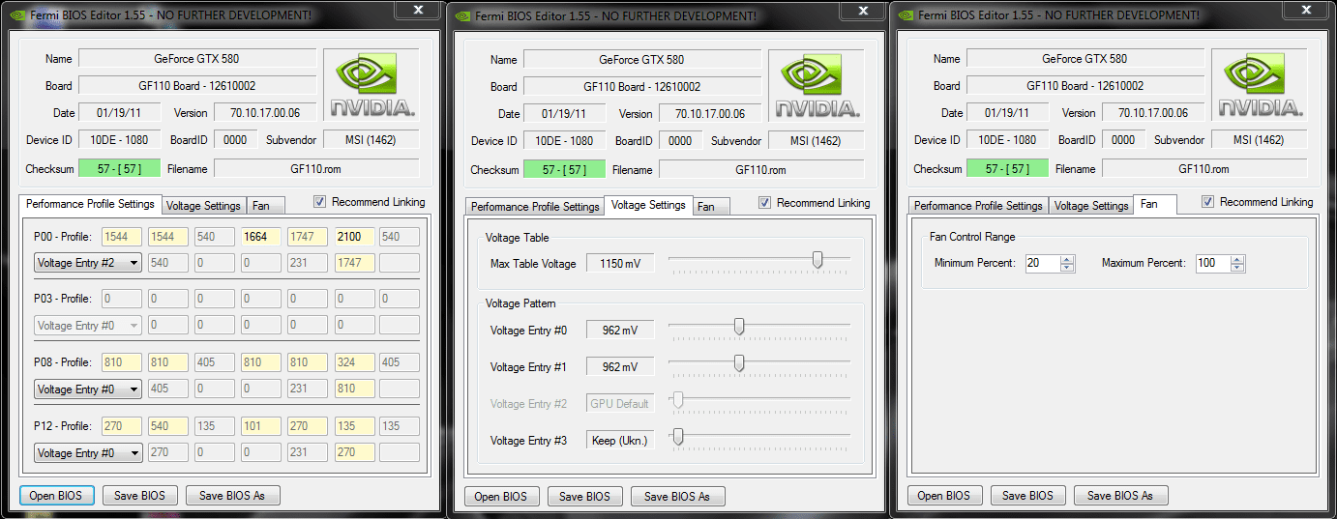The image size is (1337, 519).
Task: Click the NVIDIA logo in the middle window
Action: [x=817, y=85]
